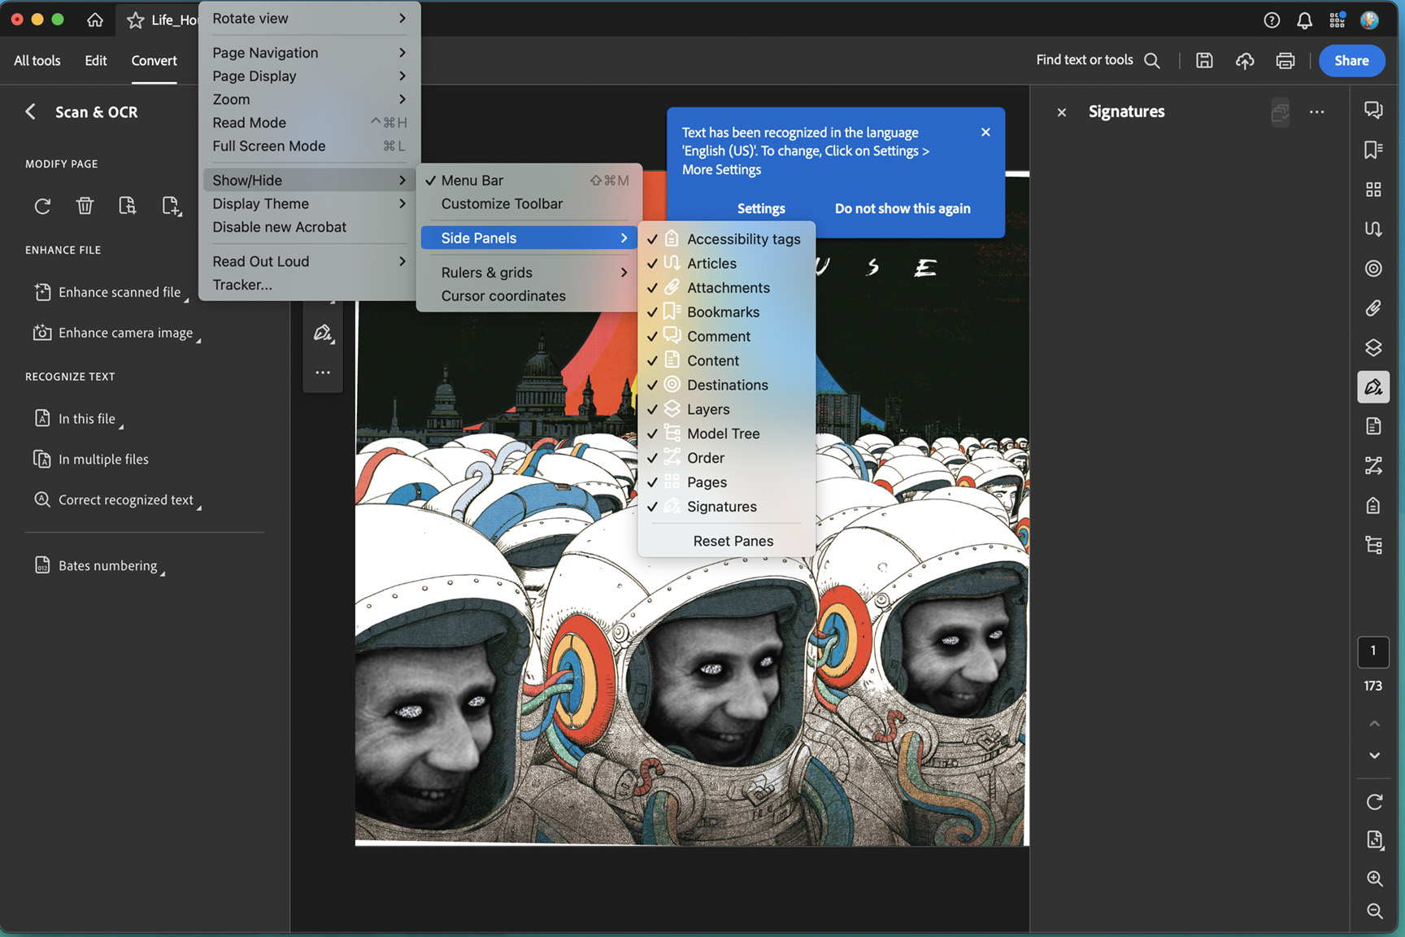Click the delete page trash icon
The image size is (1405, 937).
tap(85, 206)
